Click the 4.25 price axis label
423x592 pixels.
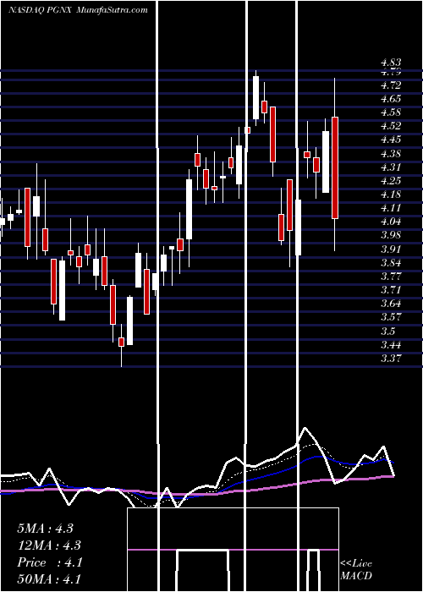tap(391, 181)
